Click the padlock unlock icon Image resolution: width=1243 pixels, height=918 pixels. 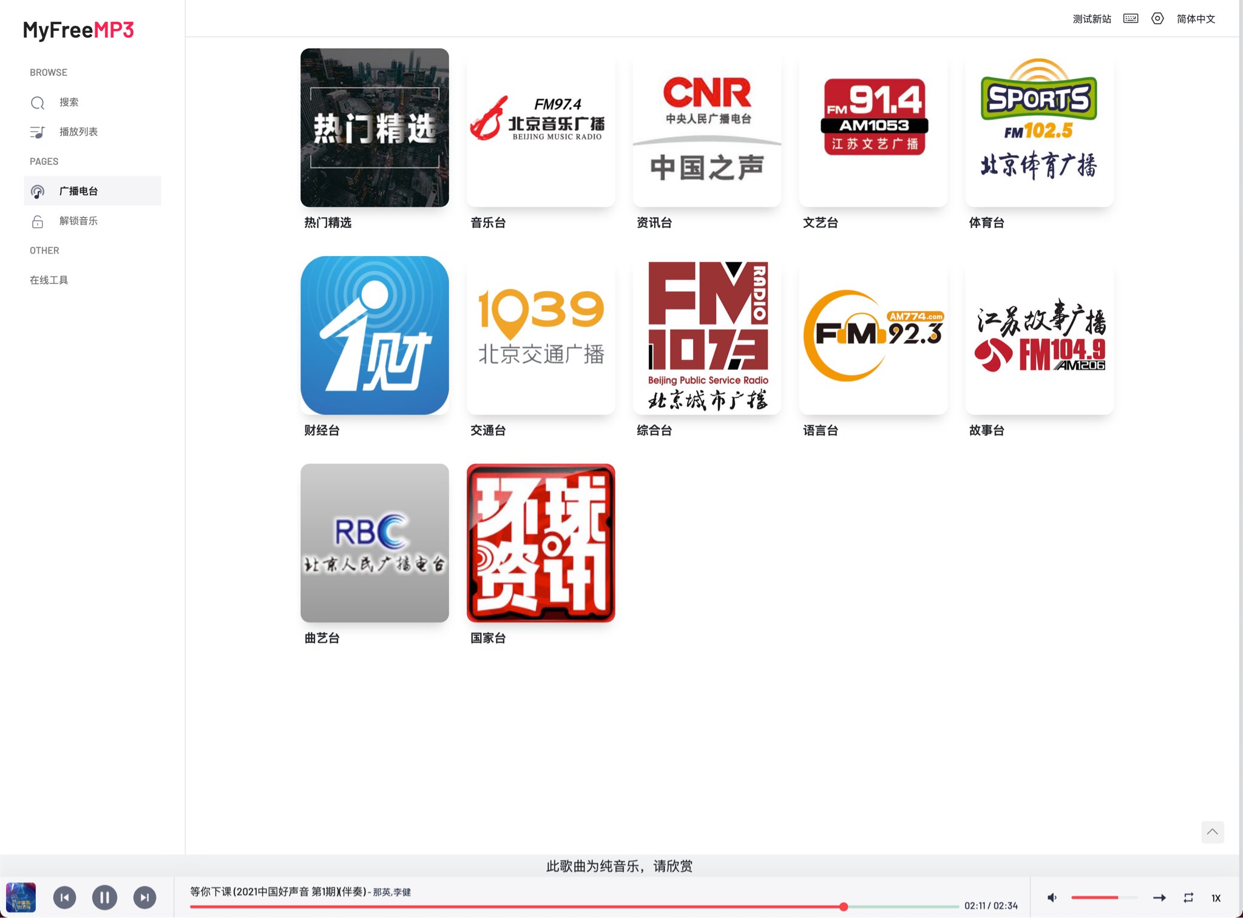(x=38, y=221)
